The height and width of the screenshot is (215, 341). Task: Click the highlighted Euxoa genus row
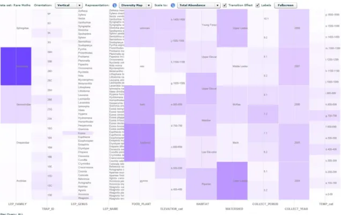pyautogui.click(x=78, y=133)
